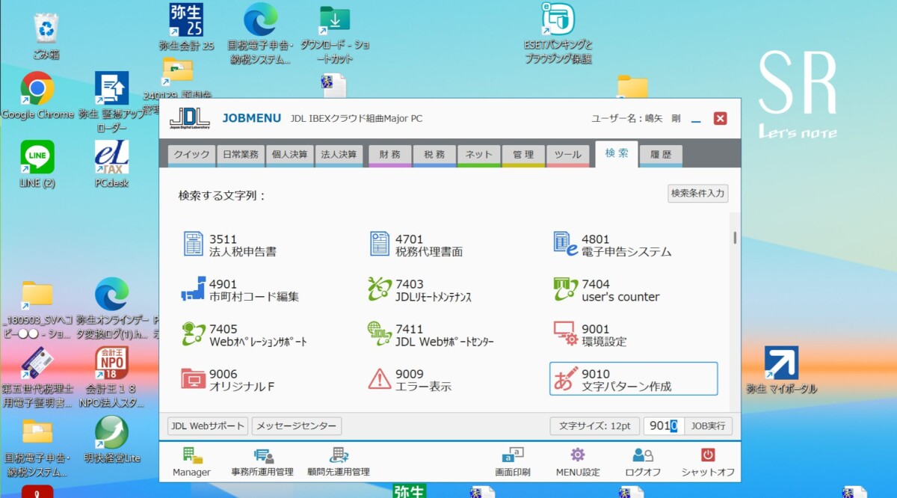Open ESET バンキング保護 desktop shortcut

pyautogui.click(x=558, y=33)
